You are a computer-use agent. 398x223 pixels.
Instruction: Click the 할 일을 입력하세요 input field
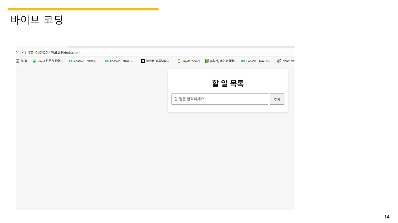220,99
